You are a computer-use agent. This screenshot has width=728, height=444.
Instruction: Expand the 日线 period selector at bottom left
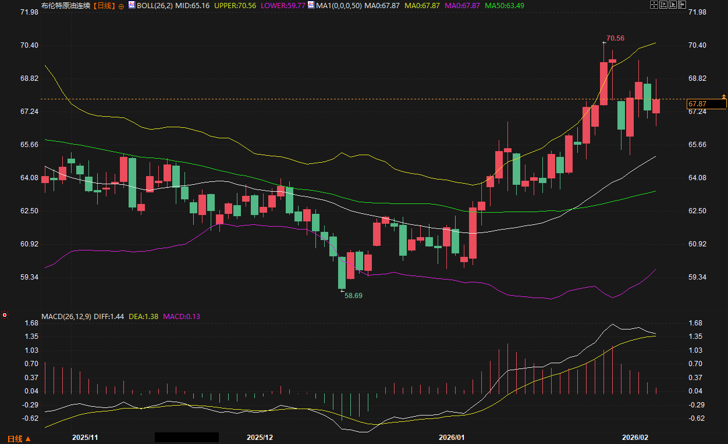(19, 438)
